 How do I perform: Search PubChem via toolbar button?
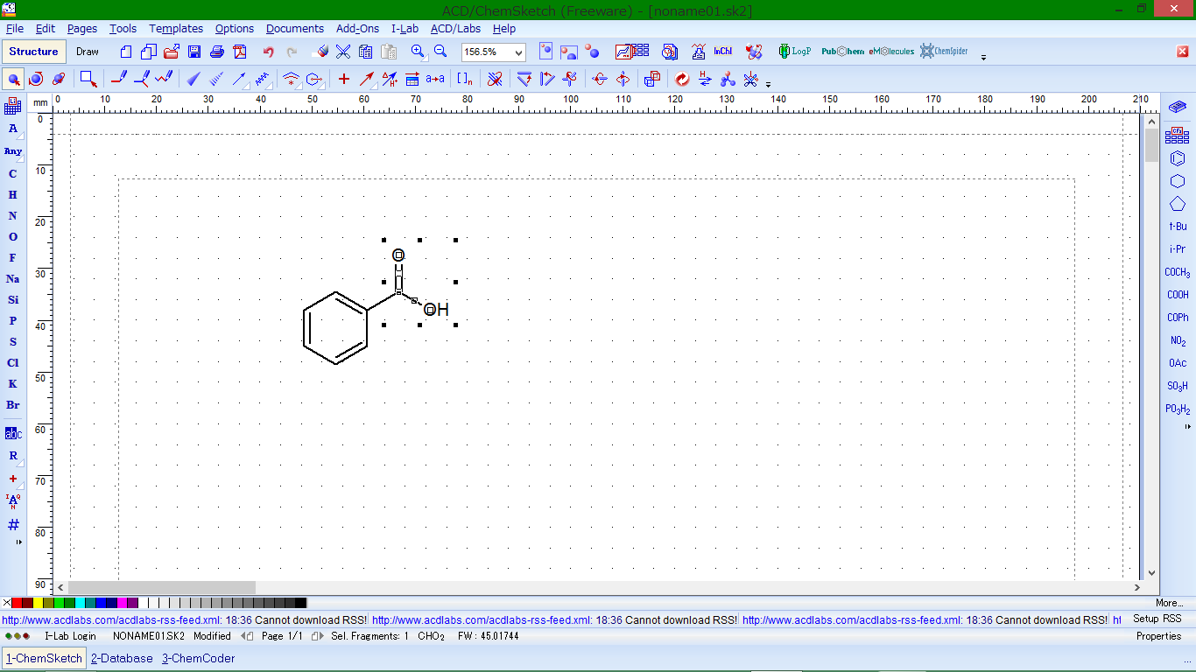[x=842, y=52]
